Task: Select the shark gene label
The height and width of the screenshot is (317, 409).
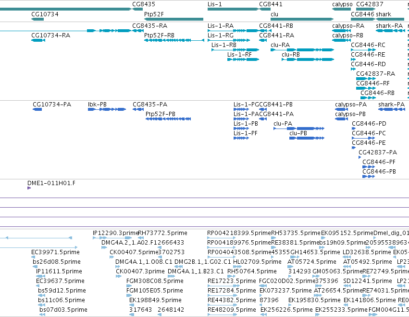Action: (384, 14)
